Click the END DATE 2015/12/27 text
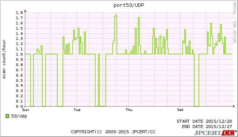Screen dimensions: 238x137 (207, 126)
